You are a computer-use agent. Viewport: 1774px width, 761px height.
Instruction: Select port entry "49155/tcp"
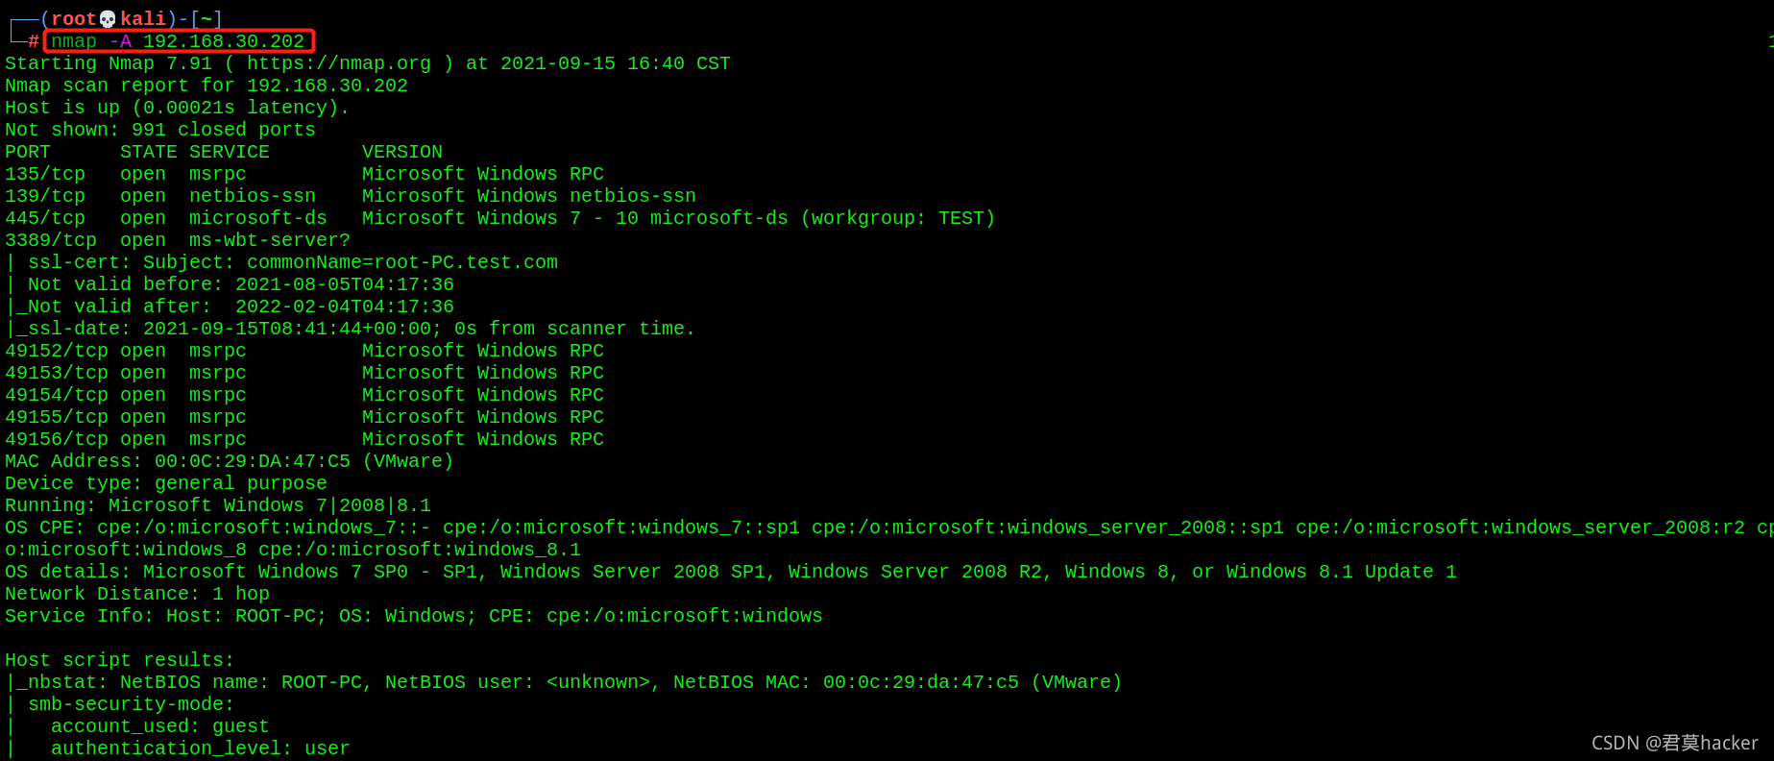pos(57,417)
